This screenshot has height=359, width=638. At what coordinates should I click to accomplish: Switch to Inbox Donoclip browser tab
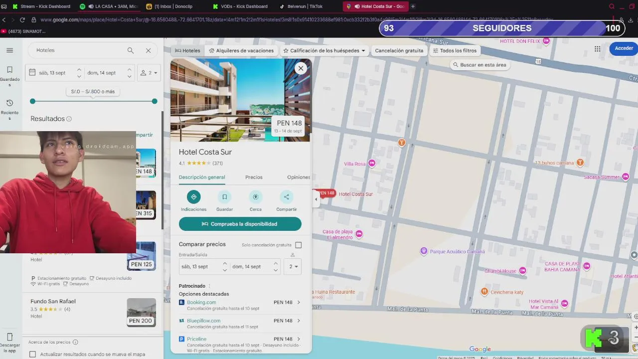coord(173,6)
